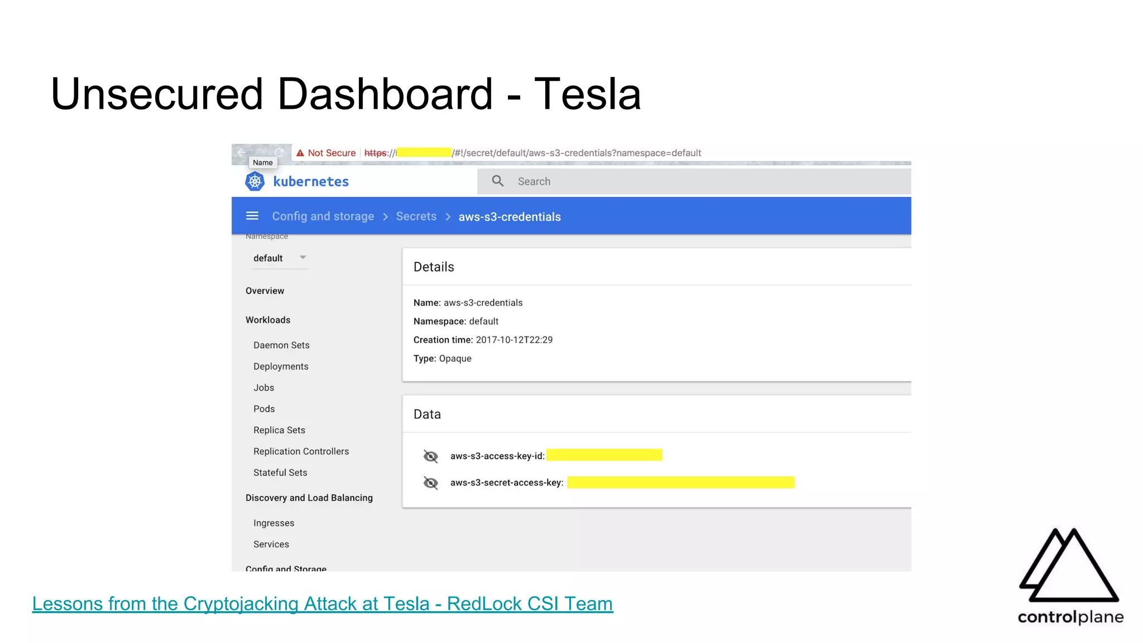Select Replication Controllers in sidebar
This screenshot has width=1143, height=643.
(x=301, y=451)
